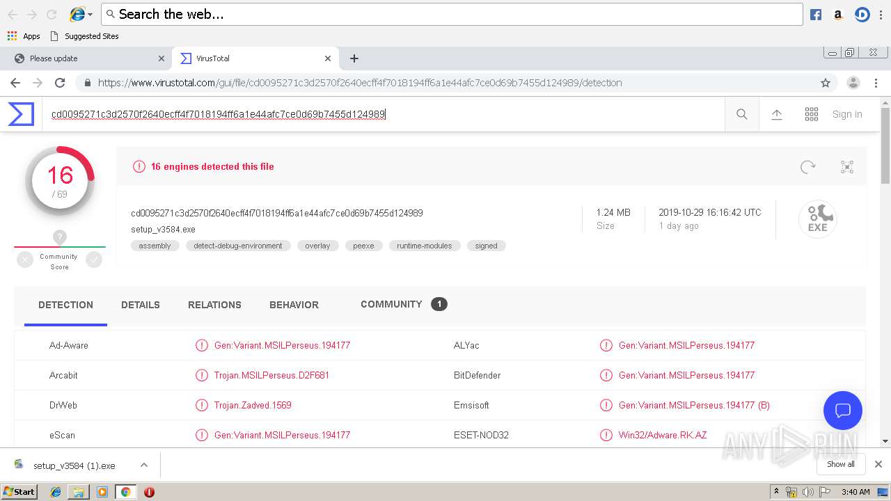Image resolution: width=891 pixels, height=501 pixels.
Task: Open the BEHAVIOR tab
Action: [294, 305]
